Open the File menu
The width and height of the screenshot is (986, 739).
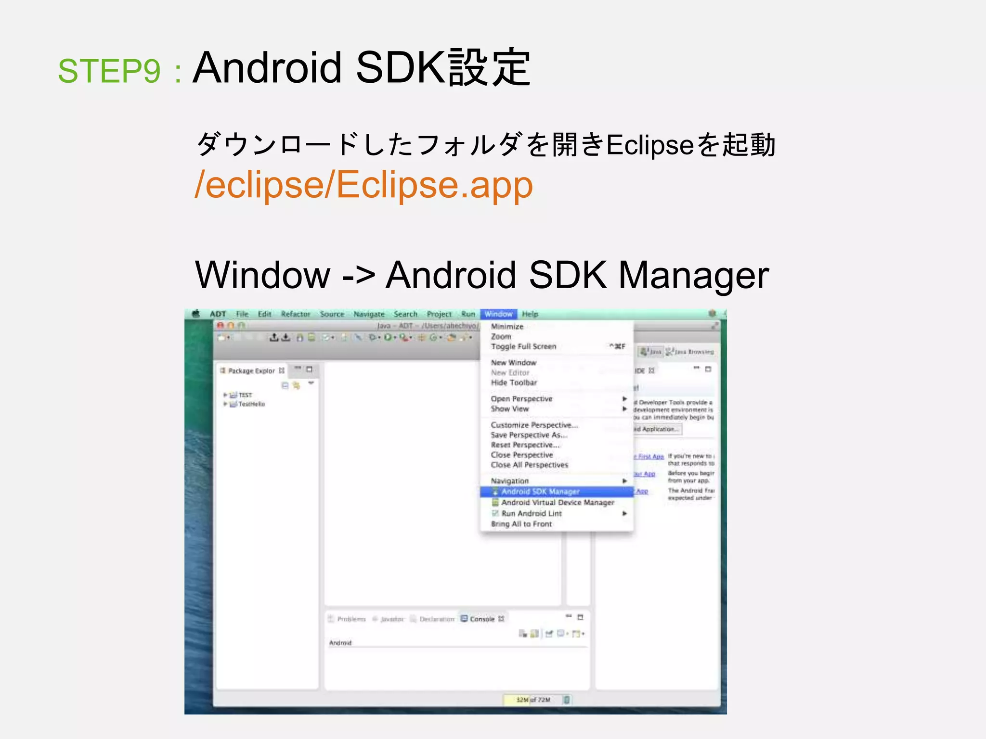(242, 314)
